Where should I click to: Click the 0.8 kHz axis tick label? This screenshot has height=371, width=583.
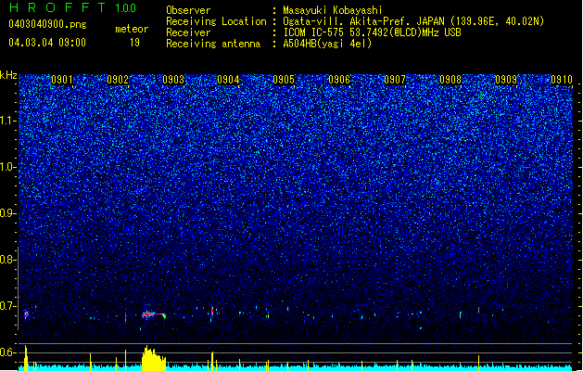[x=8, y=260]
